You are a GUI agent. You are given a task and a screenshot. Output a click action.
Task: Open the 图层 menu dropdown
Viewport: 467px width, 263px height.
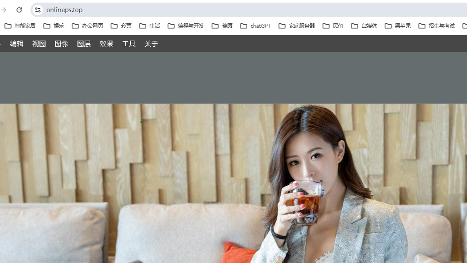coord(83,44)
